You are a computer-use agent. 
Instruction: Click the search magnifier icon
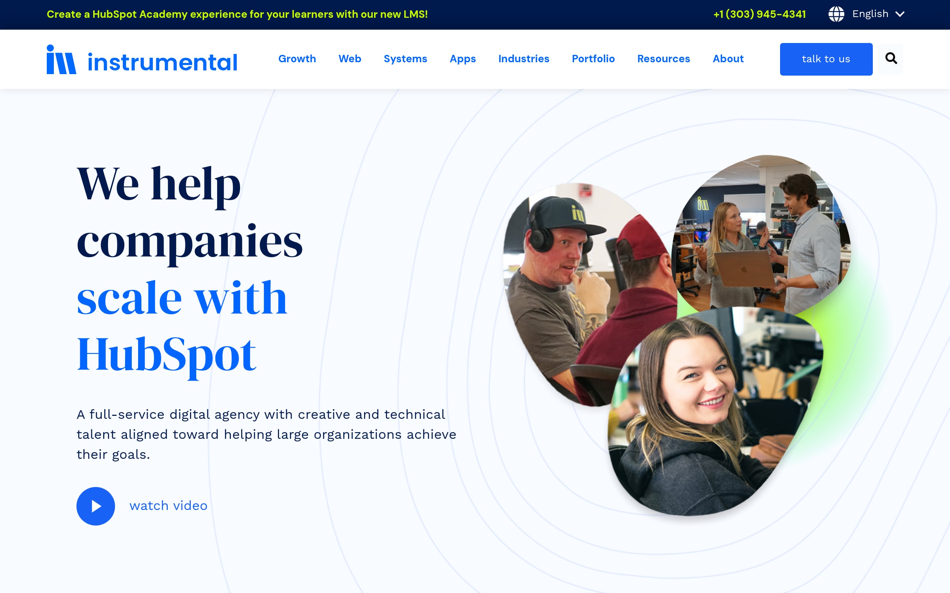[891, 59]
